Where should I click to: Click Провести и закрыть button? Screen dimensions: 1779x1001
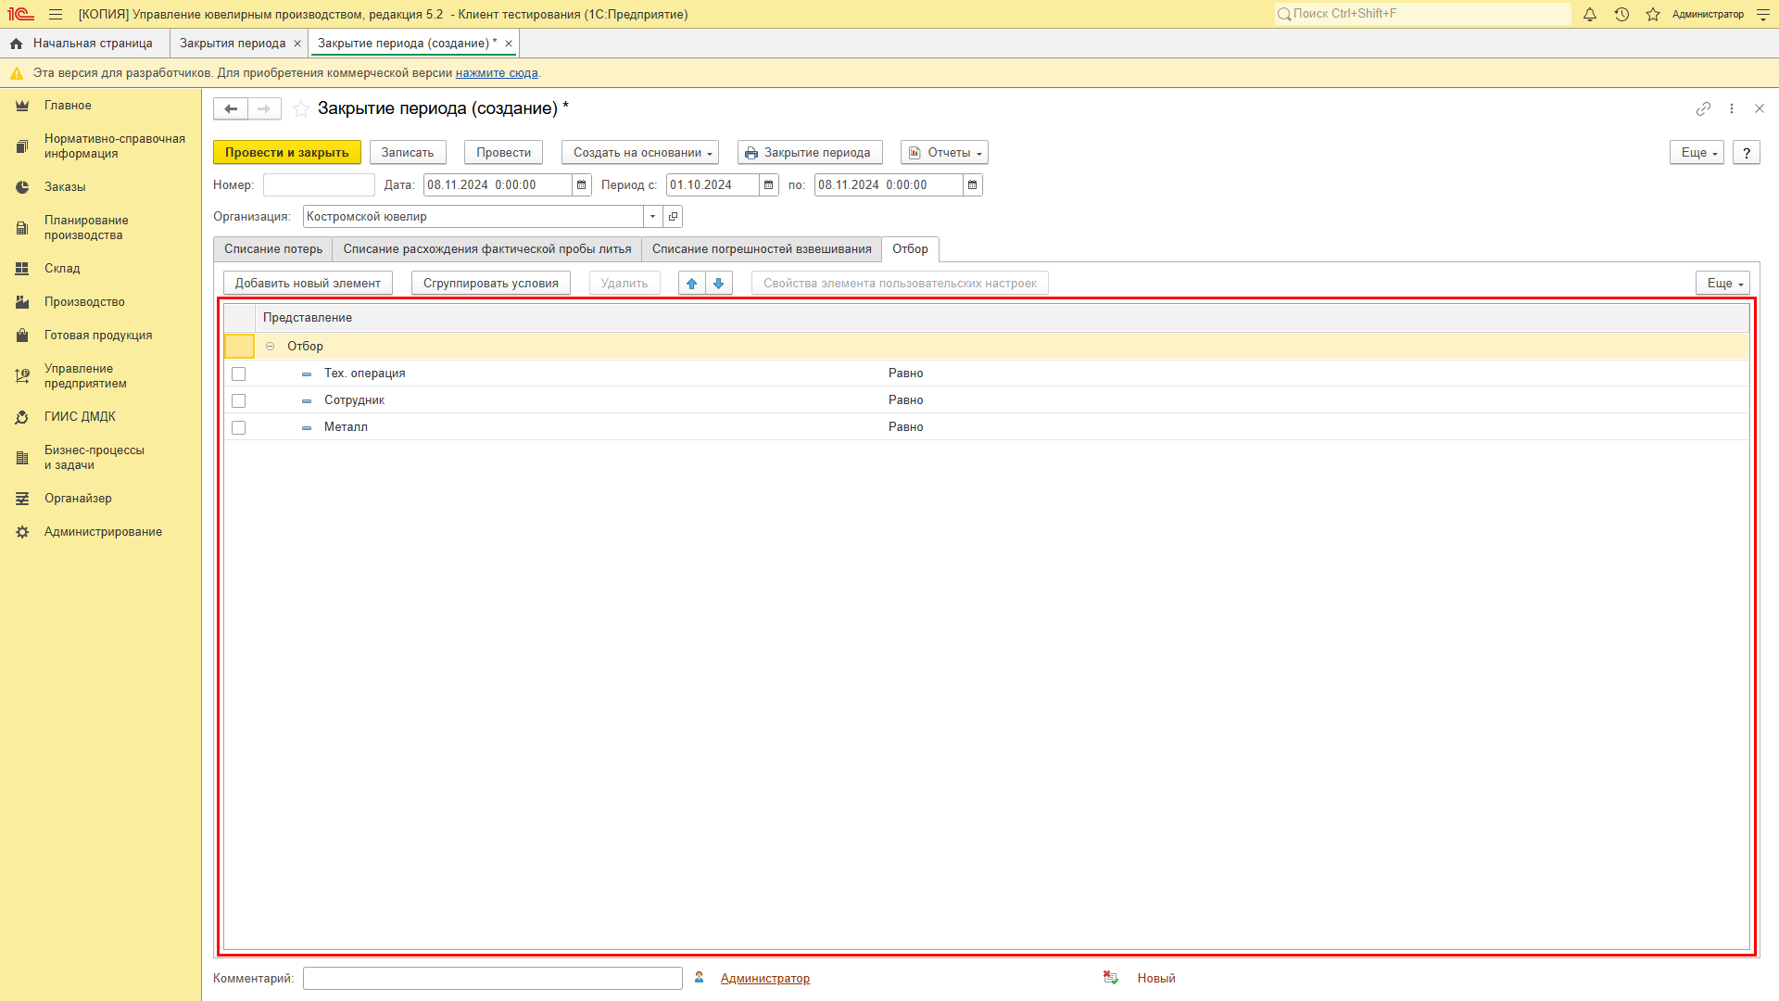click(287, 153)
